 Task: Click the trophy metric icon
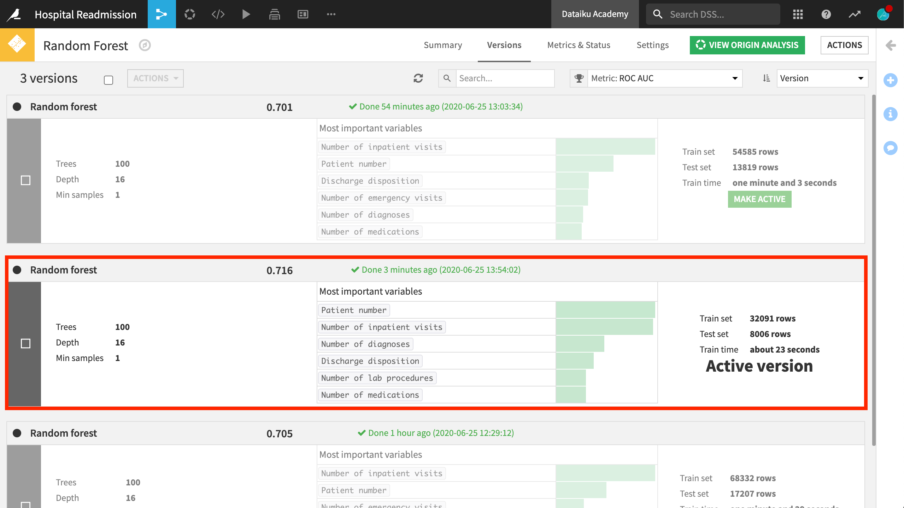(x=579, y=78)
